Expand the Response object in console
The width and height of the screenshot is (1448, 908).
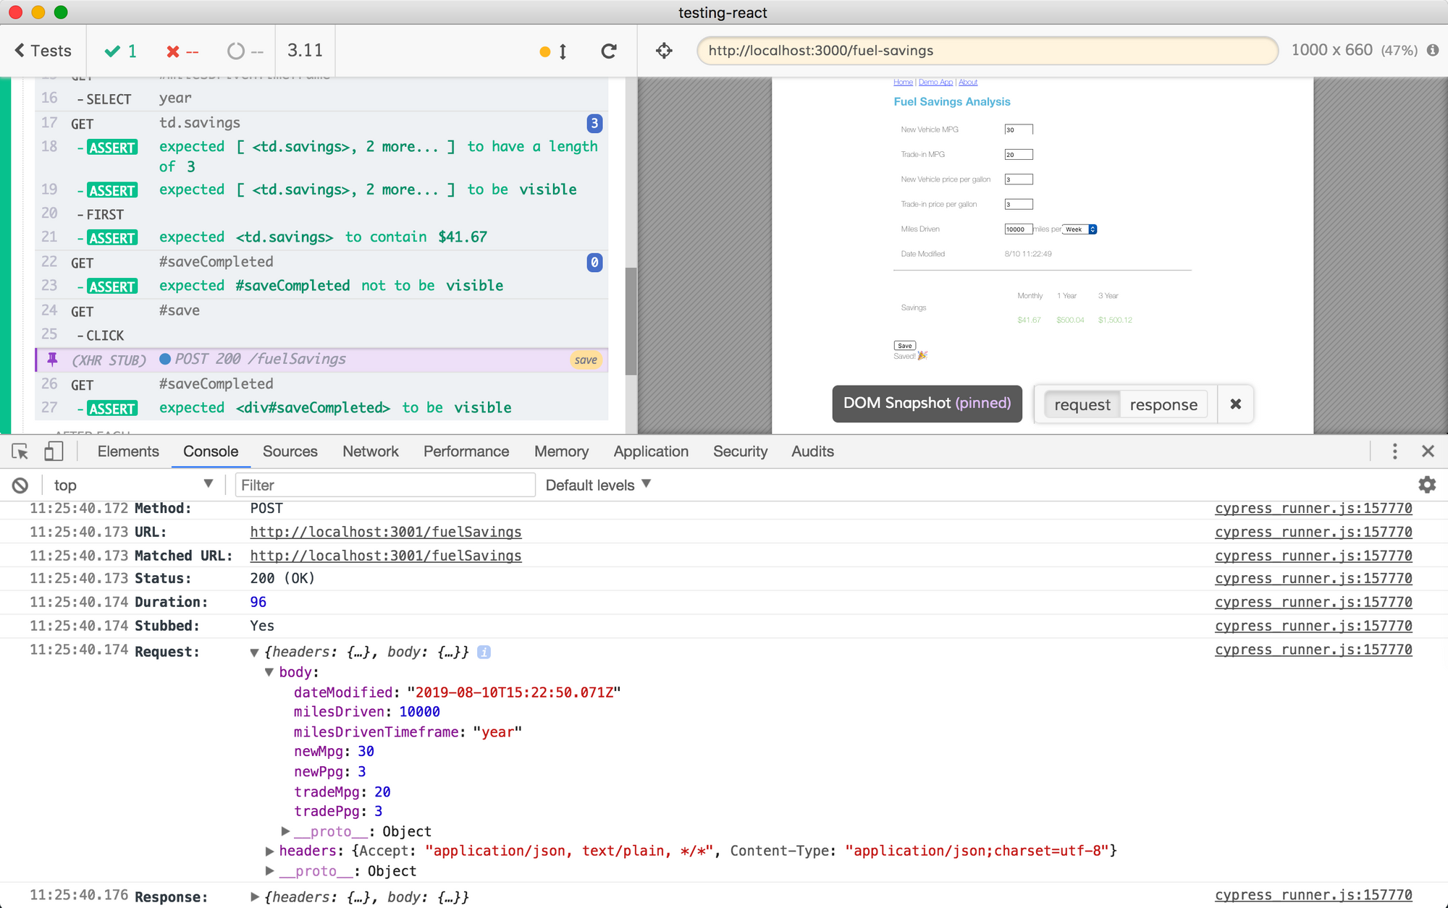[x=255, y=897]
